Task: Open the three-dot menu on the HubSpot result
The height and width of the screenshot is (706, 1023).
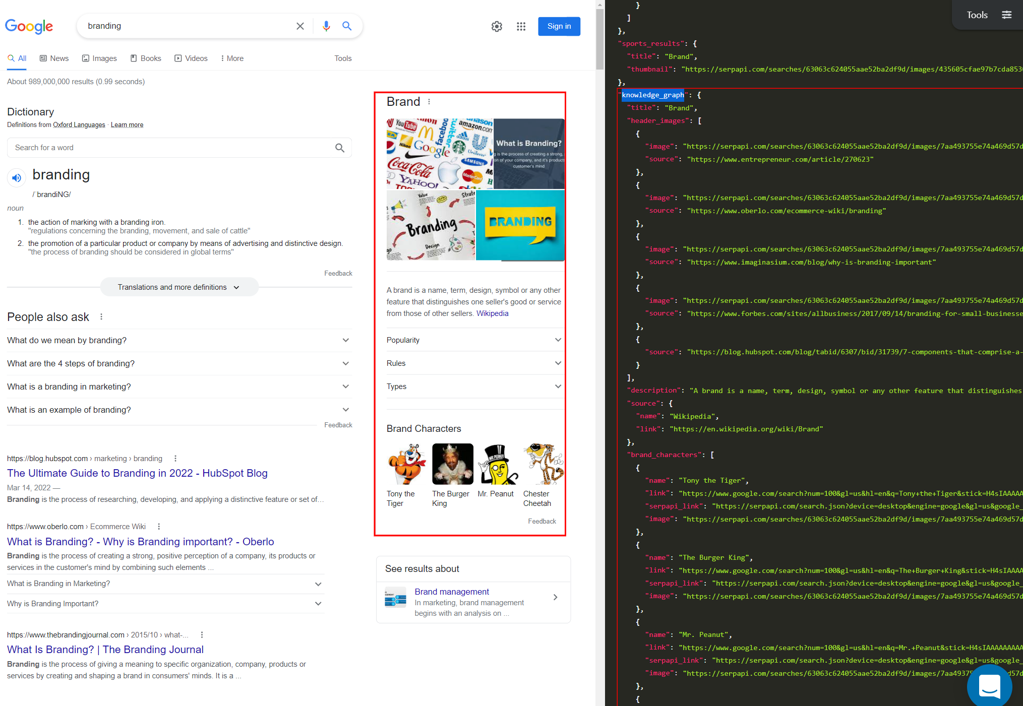Action: [x=175, y=458]
